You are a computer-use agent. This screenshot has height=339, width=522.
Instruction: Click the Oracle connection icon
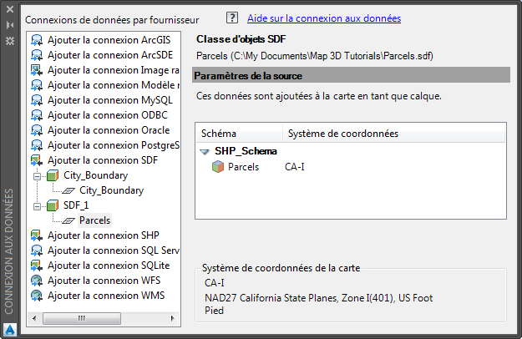pos(37,130)
